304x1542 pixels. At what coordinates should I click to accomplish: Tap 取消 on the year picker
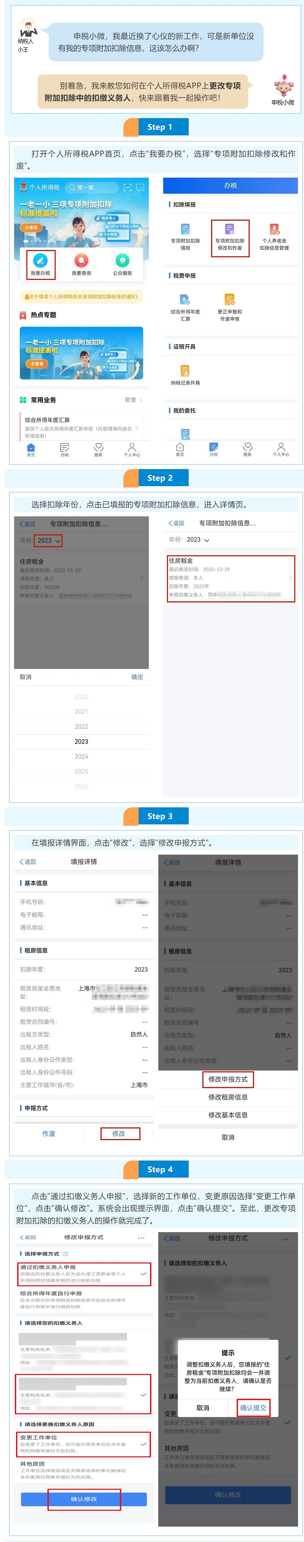pos(26,677)
